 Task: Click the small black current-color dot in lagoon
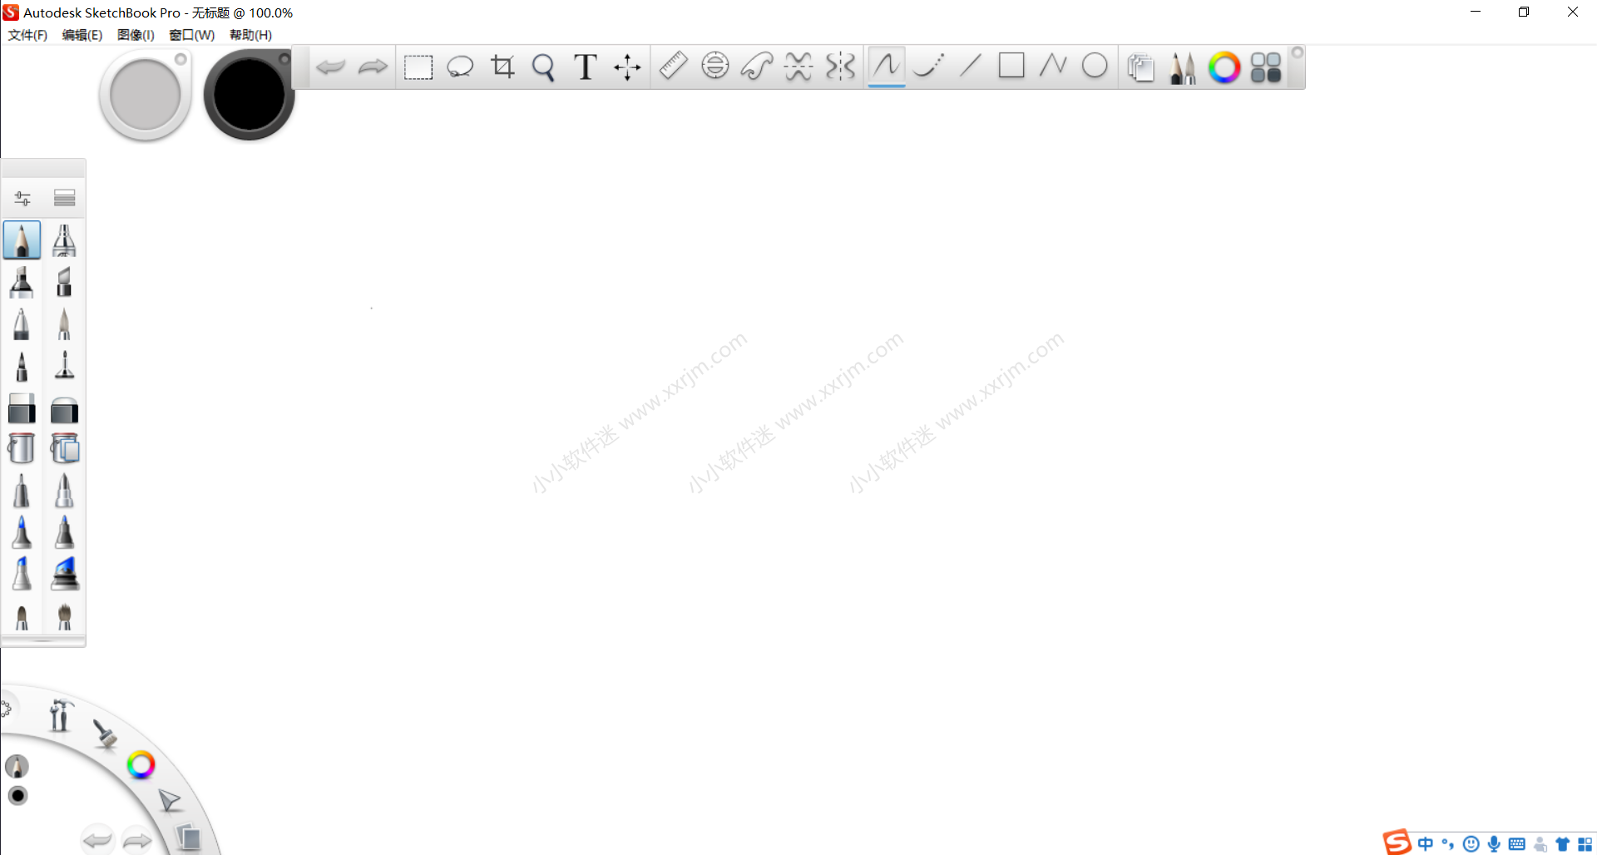click(17, 796)
